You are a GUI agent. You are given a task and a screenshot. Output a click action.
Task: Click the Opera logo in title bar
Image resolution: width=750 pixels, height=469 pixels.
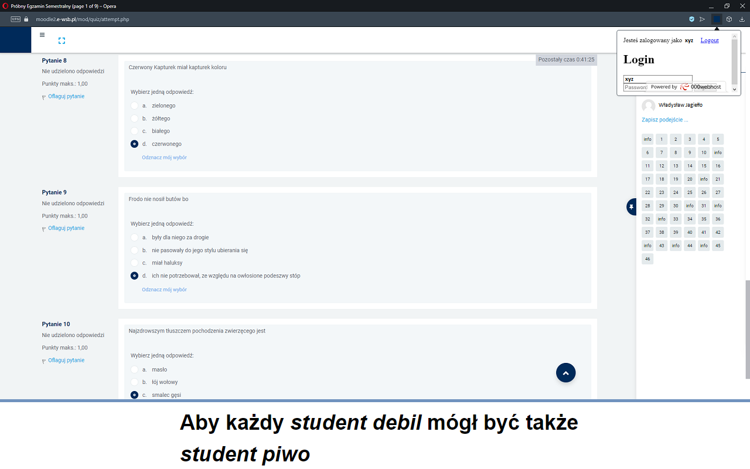point(5,5)
